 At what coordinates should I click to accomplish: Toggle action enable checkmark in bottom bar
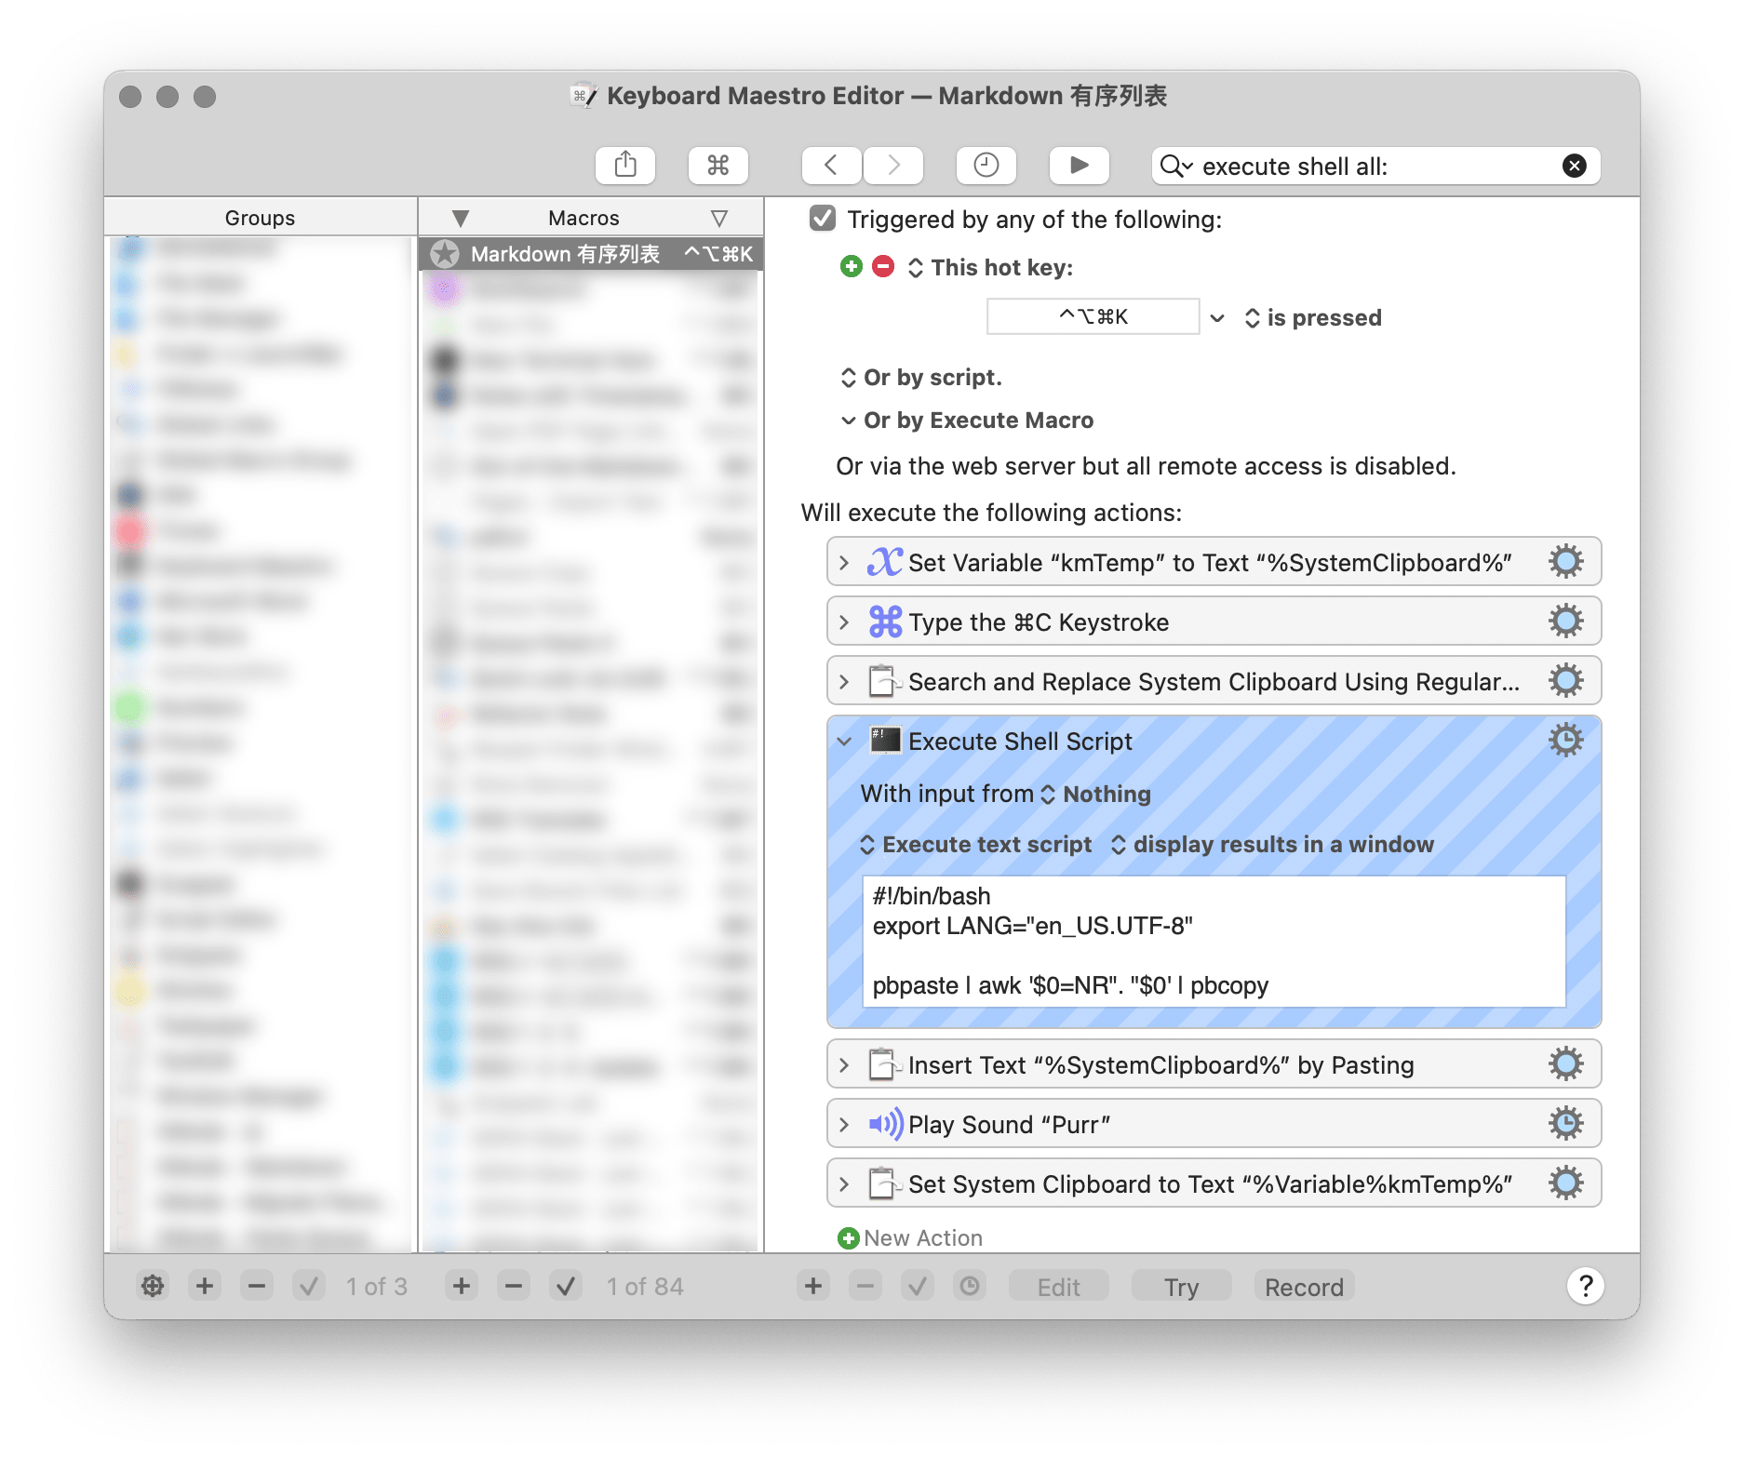[x=918, y=1287]
